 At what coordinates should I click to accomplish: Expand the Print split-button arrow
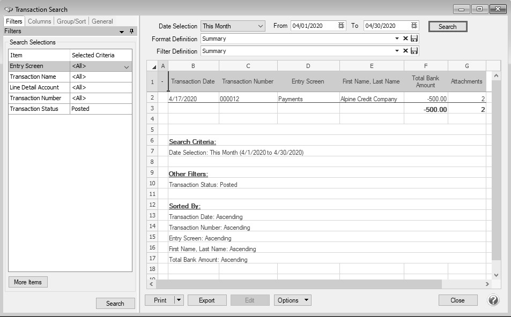[x=179, y=300]
